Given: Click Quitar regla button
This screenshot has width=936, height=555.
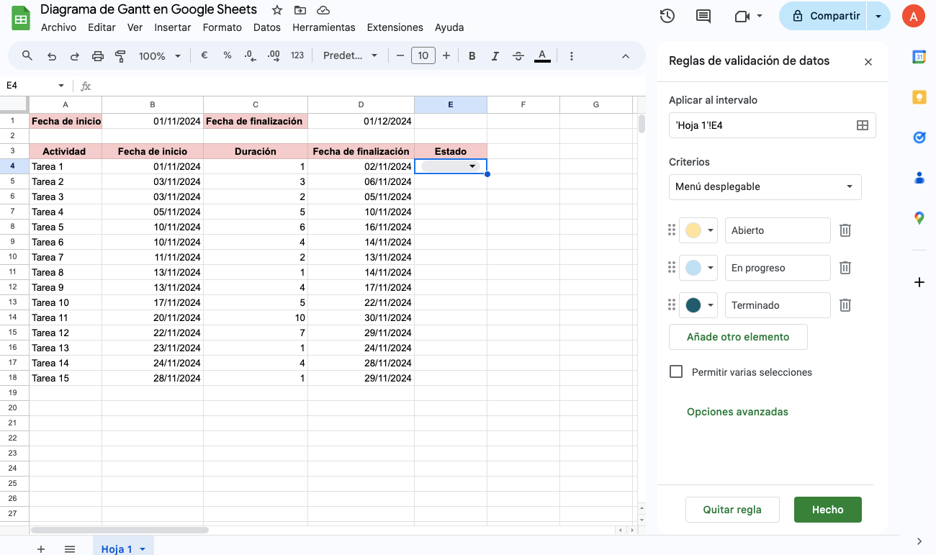Looking at the screenshot, I should (732, 510).
